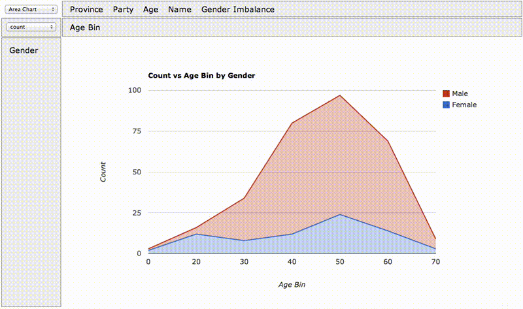The height and width of the screenshot is (309, 523).
Task: Click the red Male legend swatch
Action: tap(446, 93)
